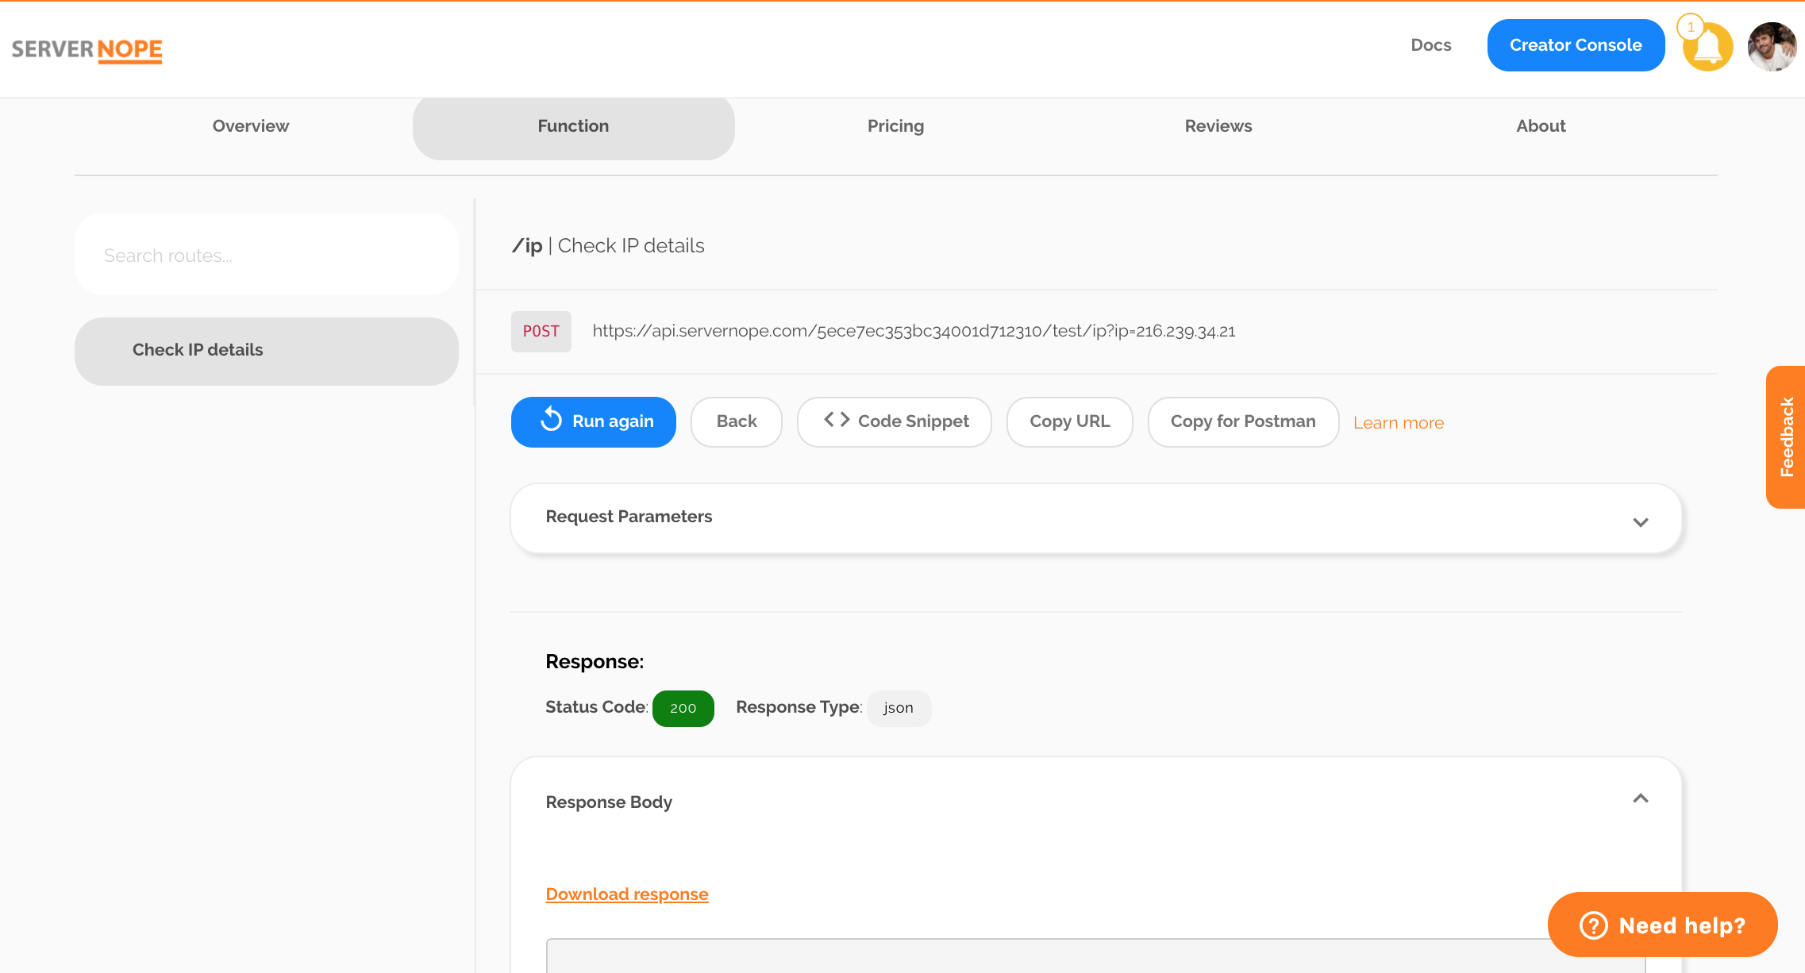Open the profile avatar menu

(1771, 46)
